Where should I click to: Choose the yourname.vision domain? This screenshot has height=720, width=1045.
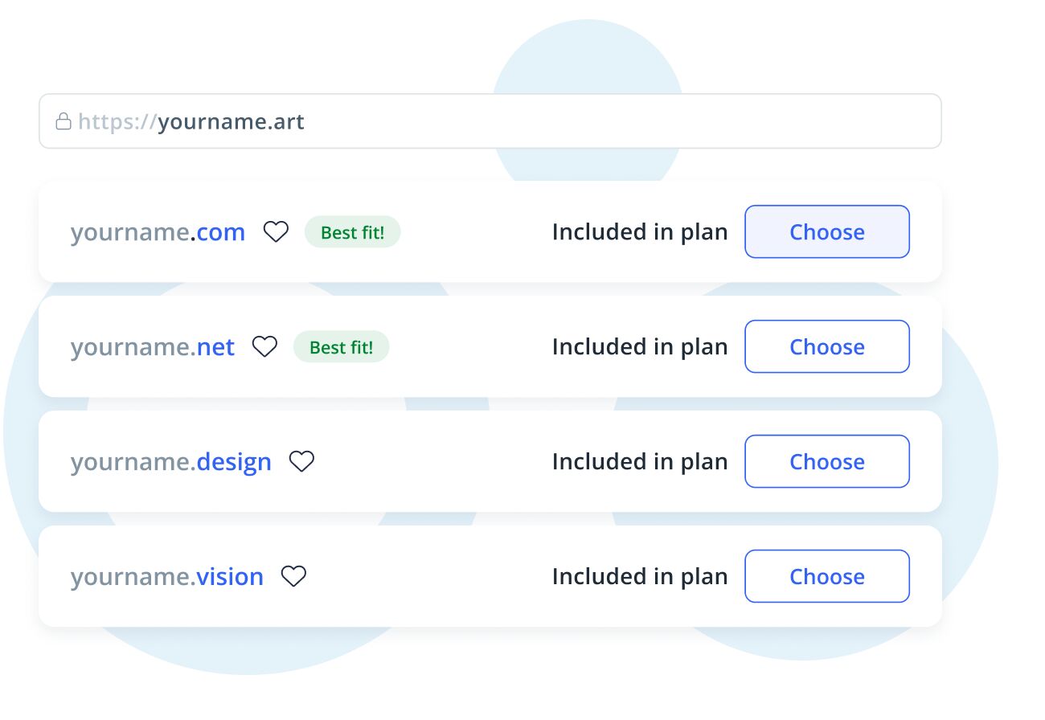point(826,577)
